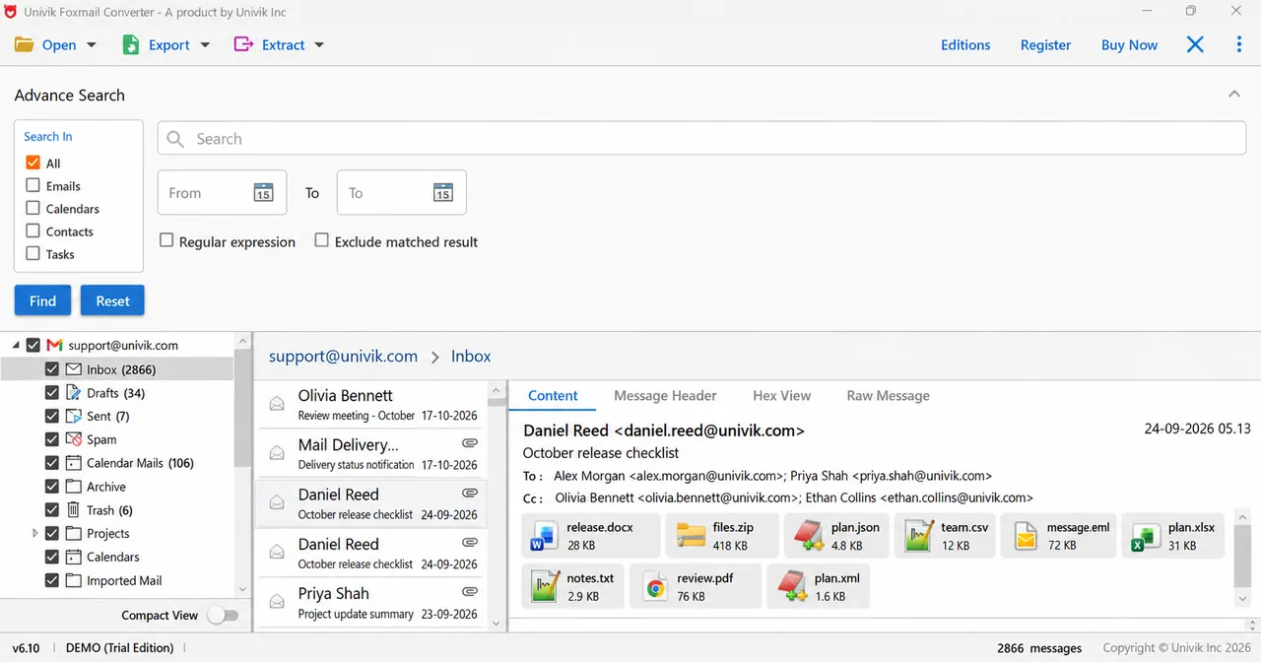Click Inbox in the breadcrumb

click(x=471, y=357)
